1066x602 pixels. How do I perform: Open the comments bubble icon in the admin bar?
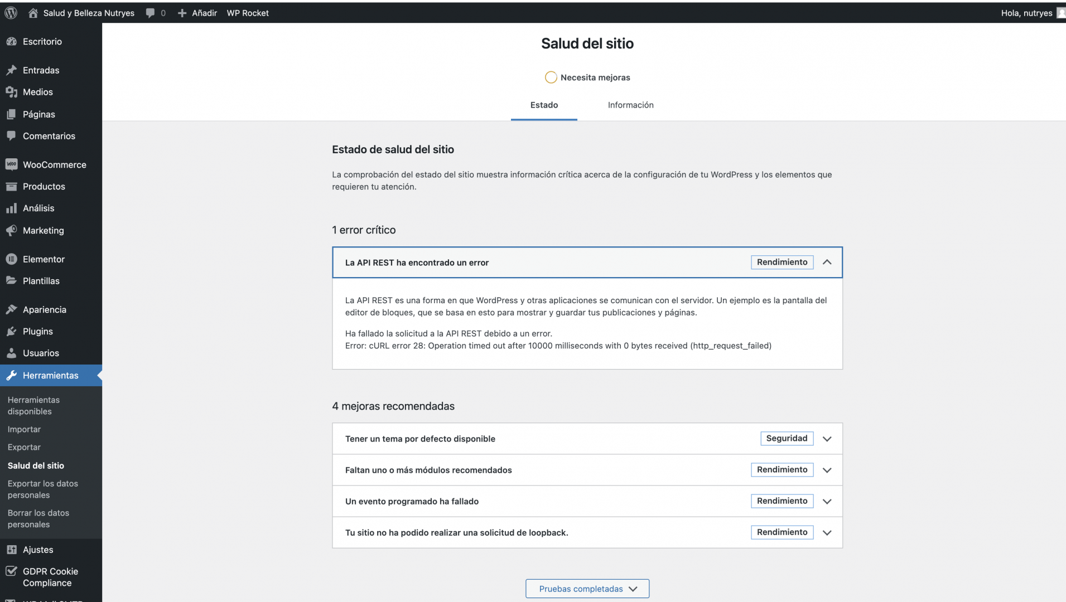pos(150,13)
